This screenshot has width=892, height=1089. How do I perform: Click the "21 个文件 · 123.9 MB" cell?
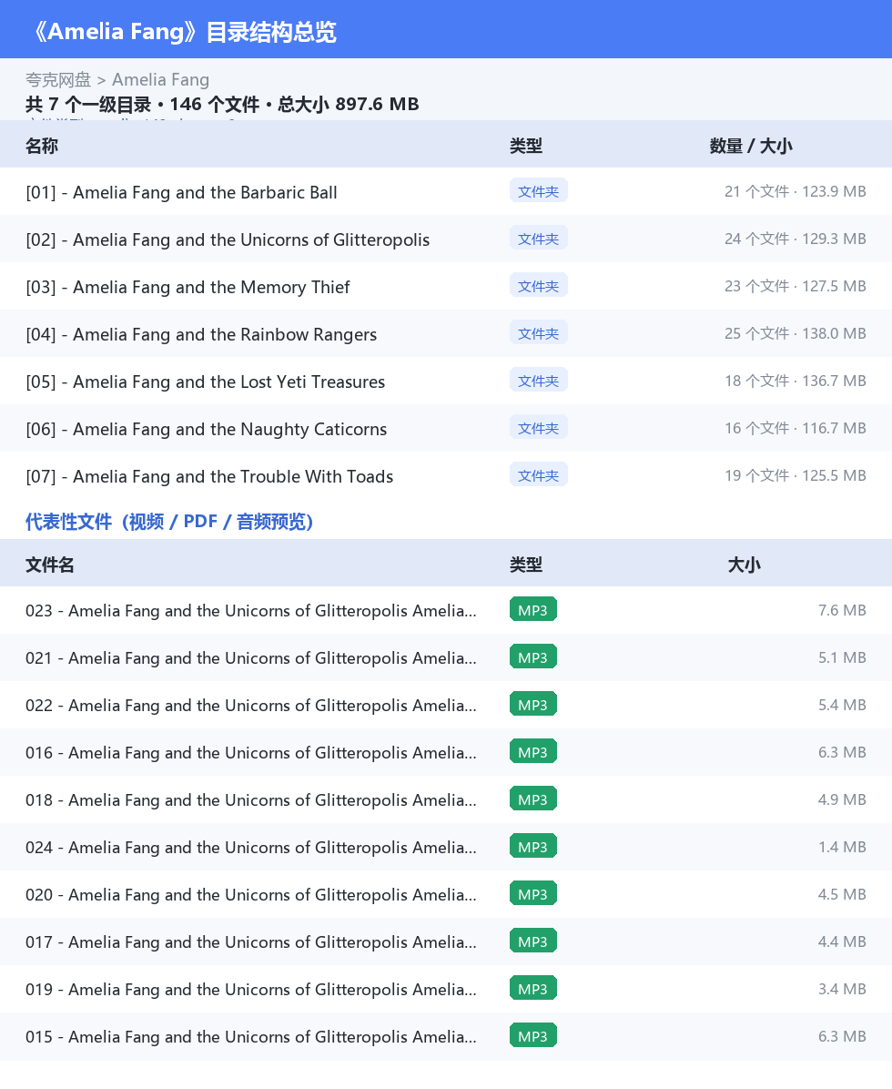pyautogui.click(x=795, y=191)
